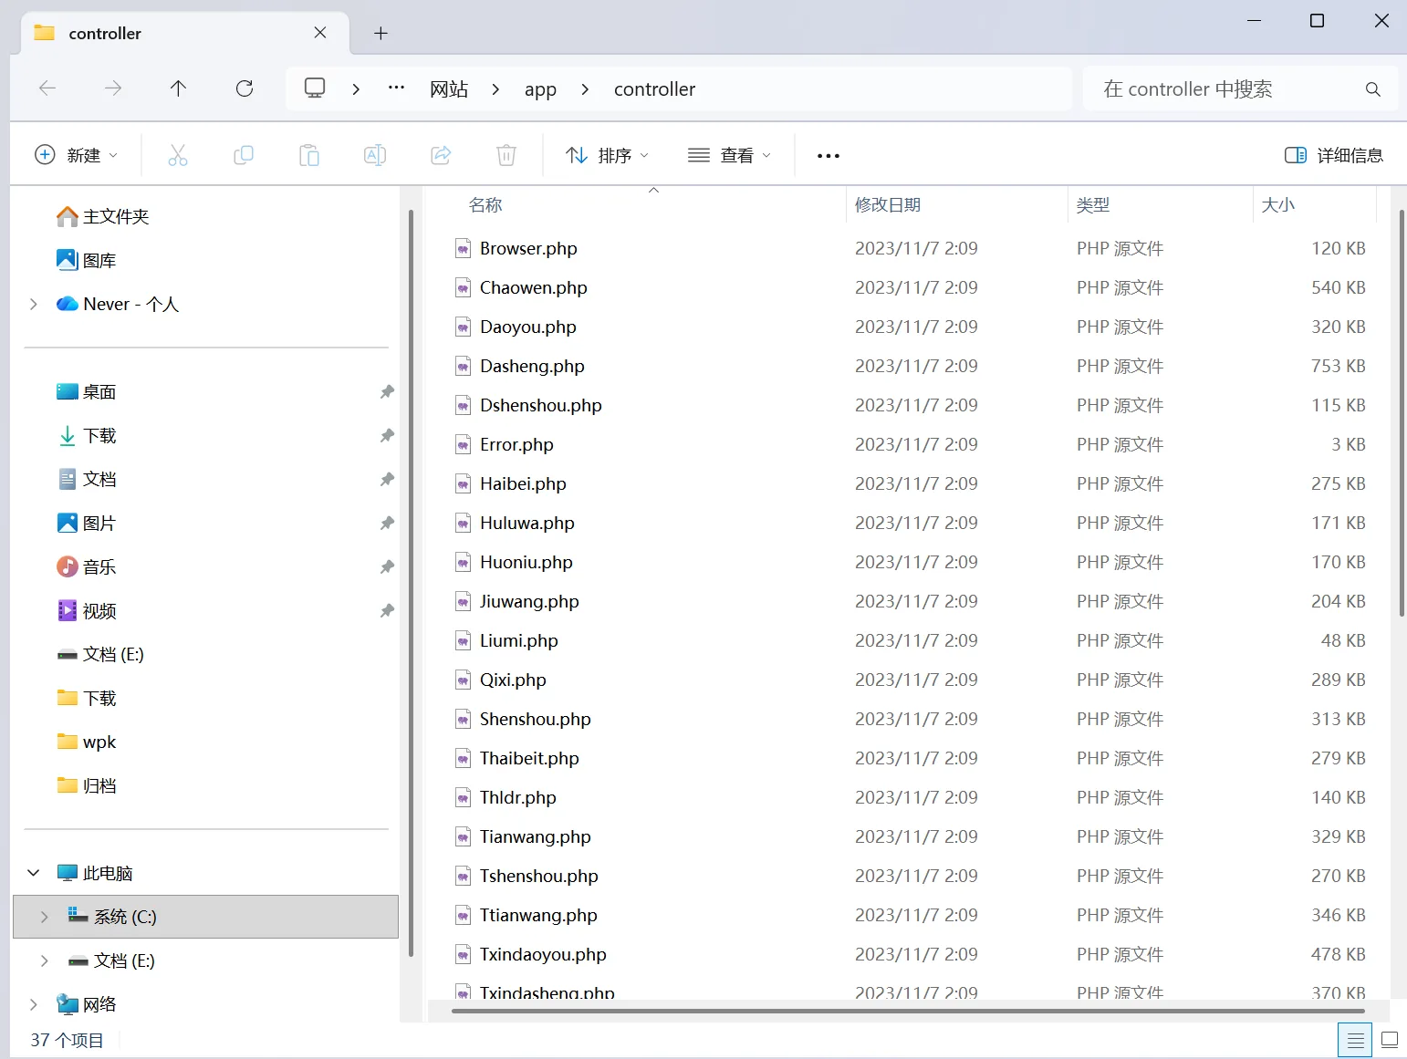Click the Paste clipboard icon

coord(309,155)
